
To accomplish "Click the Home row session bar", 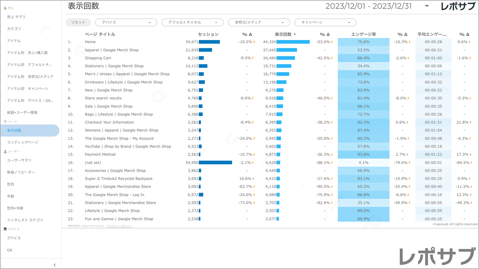I will point(209,42).
